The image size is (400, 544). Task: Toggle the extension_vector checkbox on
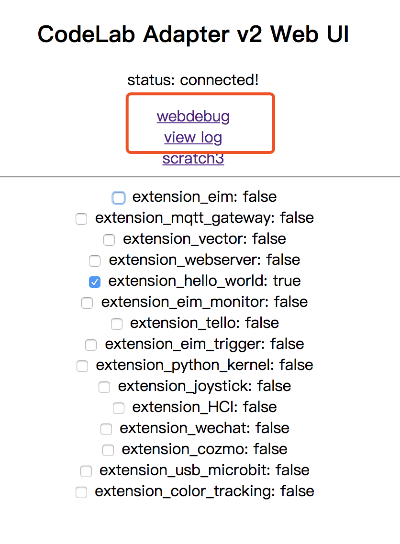click(x=109, y=239)
